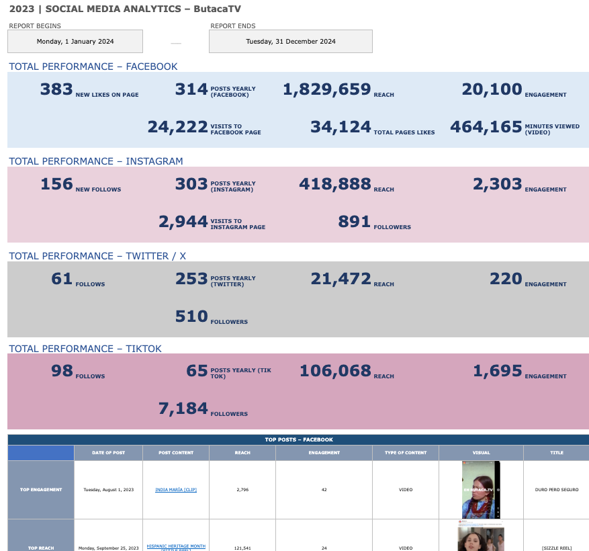
Task: Click the engagement cell "42"
Action: pyautogui.click(x=324, y=490)
